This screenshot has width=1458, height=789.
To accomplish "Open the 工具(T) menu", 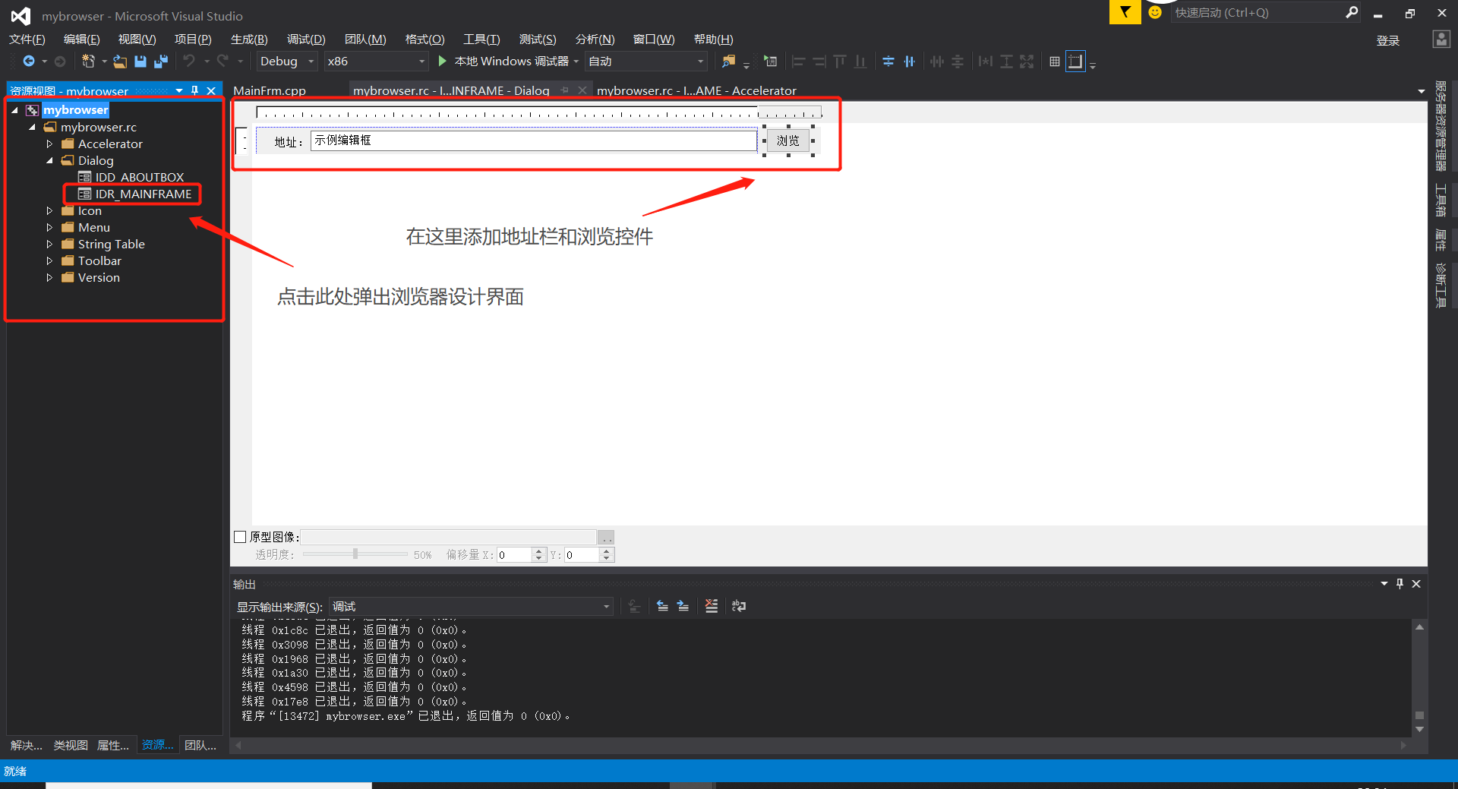I will [x=481, y=39].
